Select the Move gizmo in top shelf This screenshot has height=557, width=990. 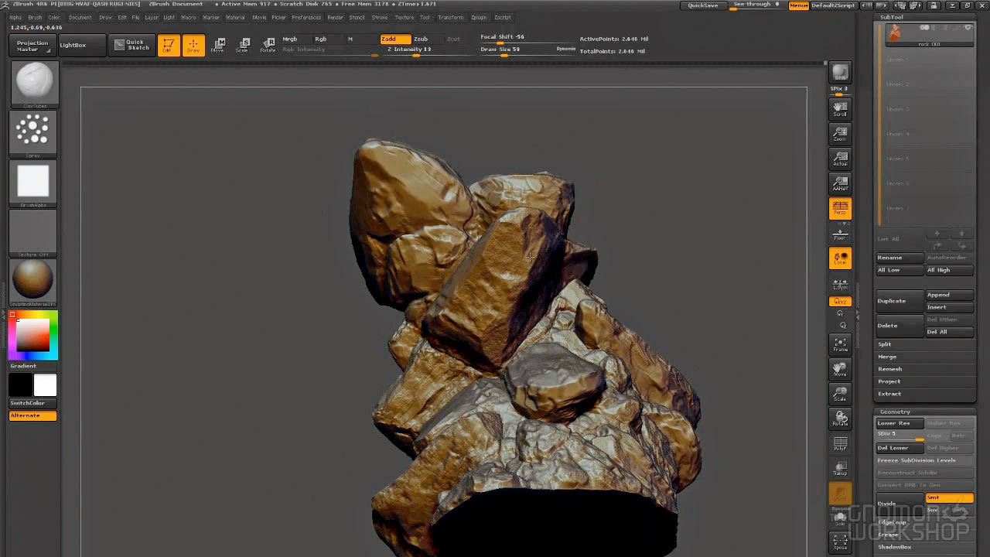tap(218, 46)
